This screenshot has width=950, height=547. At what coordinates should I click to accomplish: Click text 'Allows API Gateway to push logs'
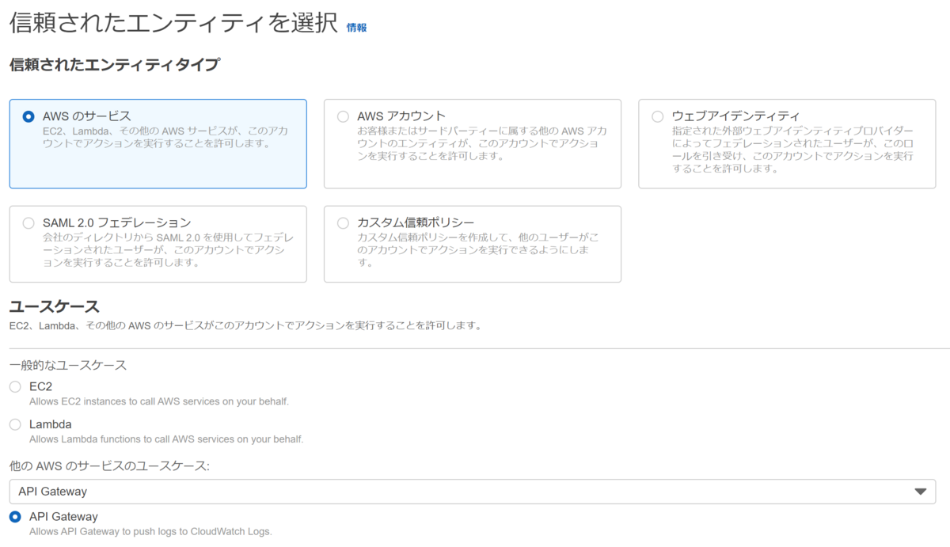[109, 532]
